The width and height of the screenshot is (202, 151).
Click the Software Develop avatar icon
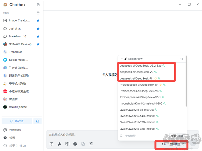pos(5,44)
